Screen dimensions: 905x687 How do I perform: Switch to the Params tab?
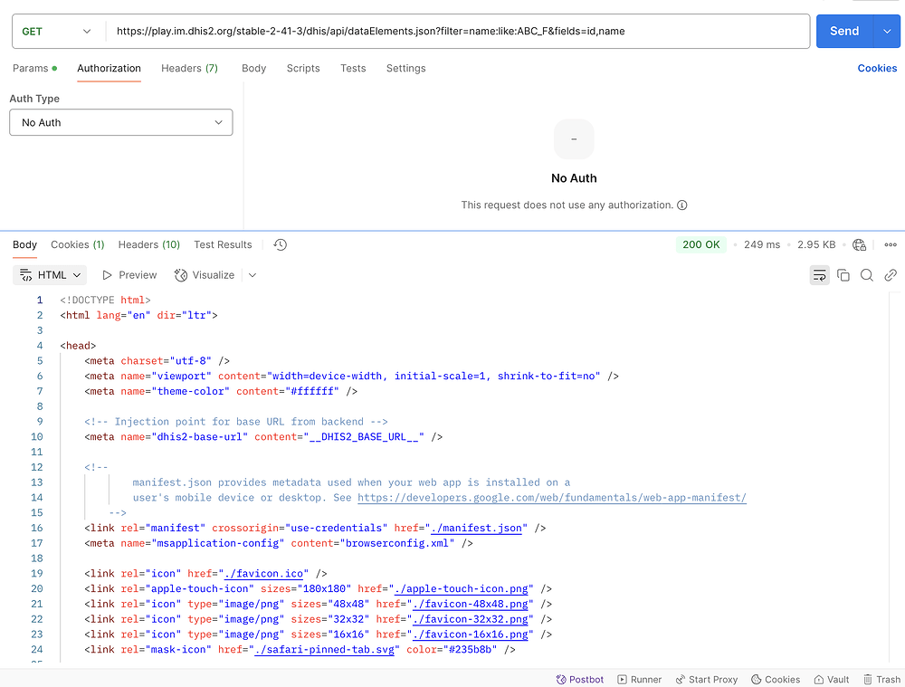point(34,68)
